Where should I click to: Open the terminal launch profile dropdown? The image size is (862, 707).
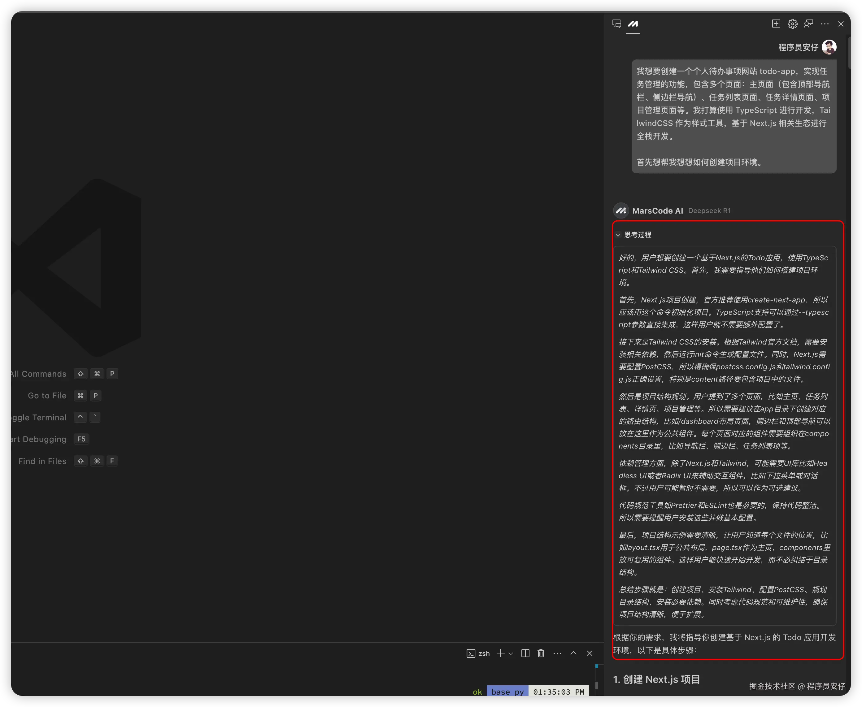(x=511, y=653)
